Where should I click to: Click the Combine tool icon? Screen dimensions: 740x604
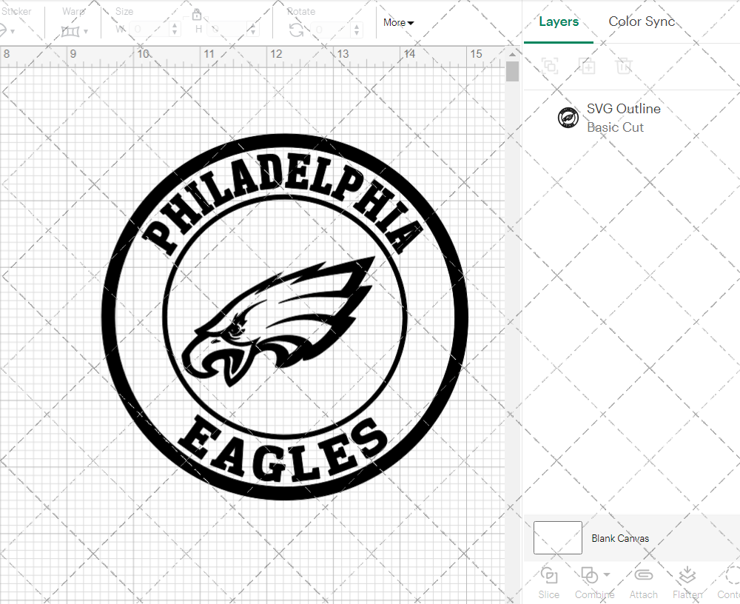tap(590, 576)
